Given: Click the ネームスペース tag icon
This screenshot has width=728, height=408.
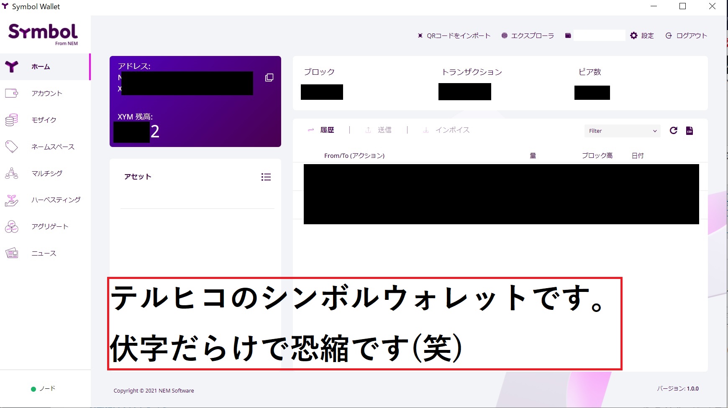Looking at the screenshot, I should [x=12, y=147].
